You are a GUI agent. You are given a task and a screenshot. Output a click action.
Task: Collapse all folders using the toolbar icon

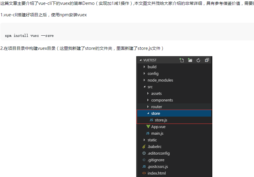click(207, 60)
